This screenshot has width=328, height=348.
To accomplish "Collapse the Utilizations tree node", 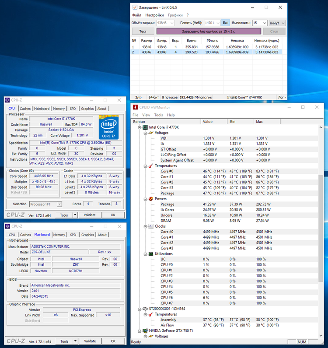I will click(144, 254).
